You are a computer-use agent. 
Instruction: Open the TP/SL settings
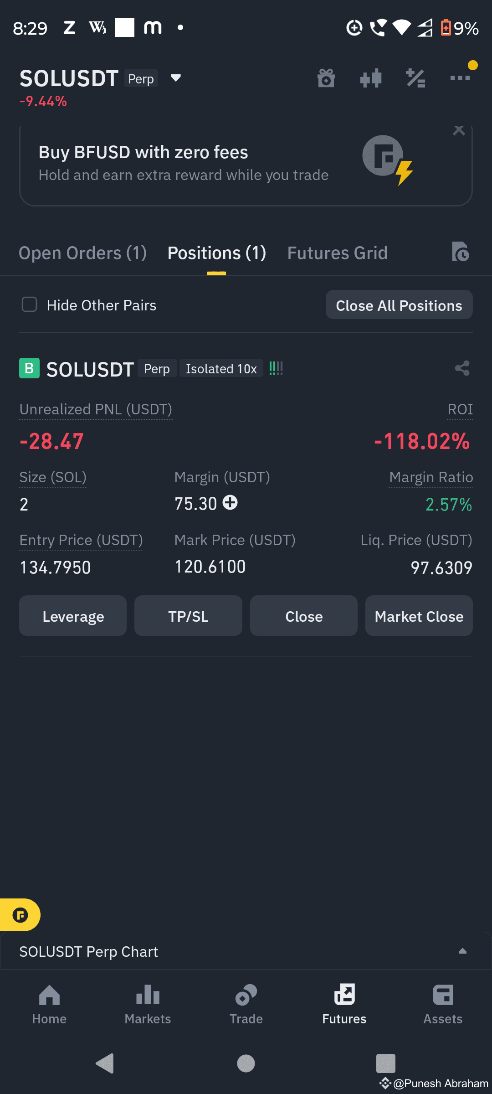click(x=188, y=616)
